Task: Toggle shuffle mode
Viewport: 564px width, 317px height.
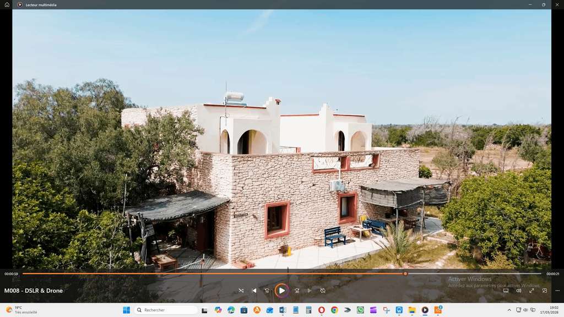Action: pos(241,291)
